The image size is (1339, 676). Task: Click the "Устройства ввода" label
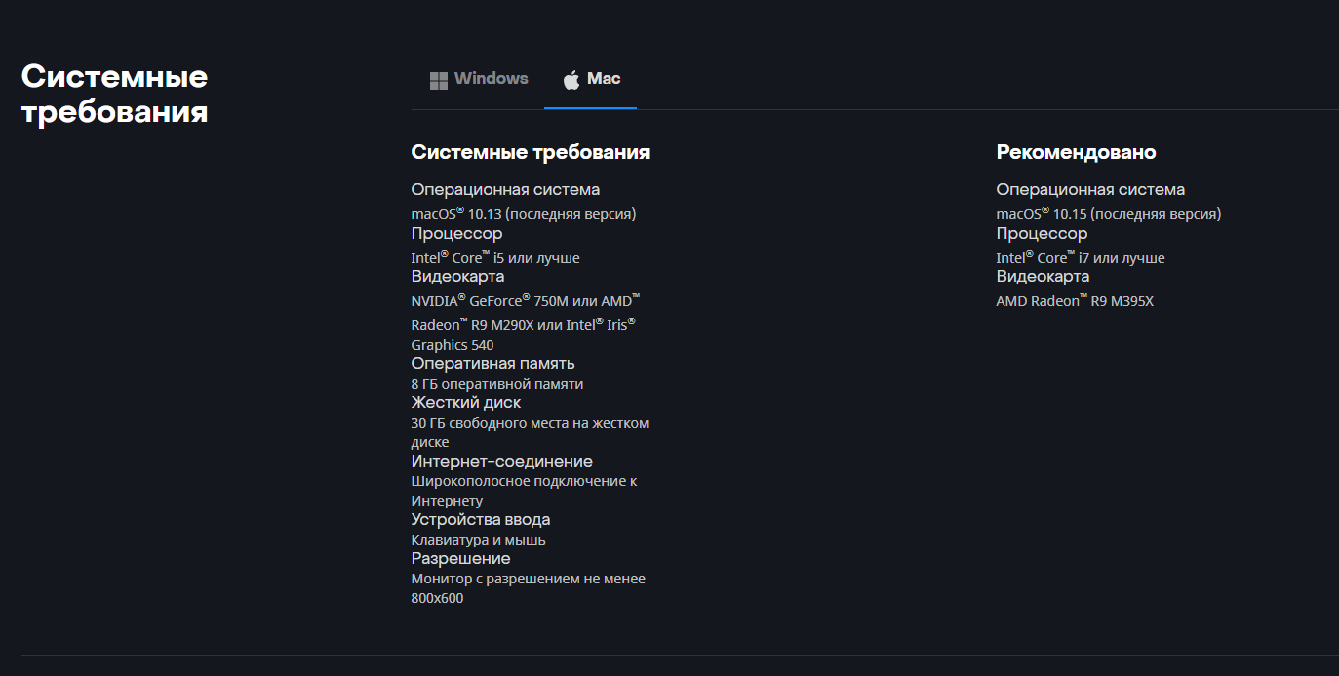point(481,520)
